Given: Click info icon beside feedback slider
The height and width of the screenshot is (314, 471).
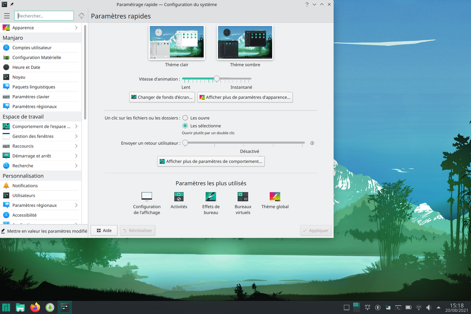Looking at the screenshot, I should coord(312,143).
